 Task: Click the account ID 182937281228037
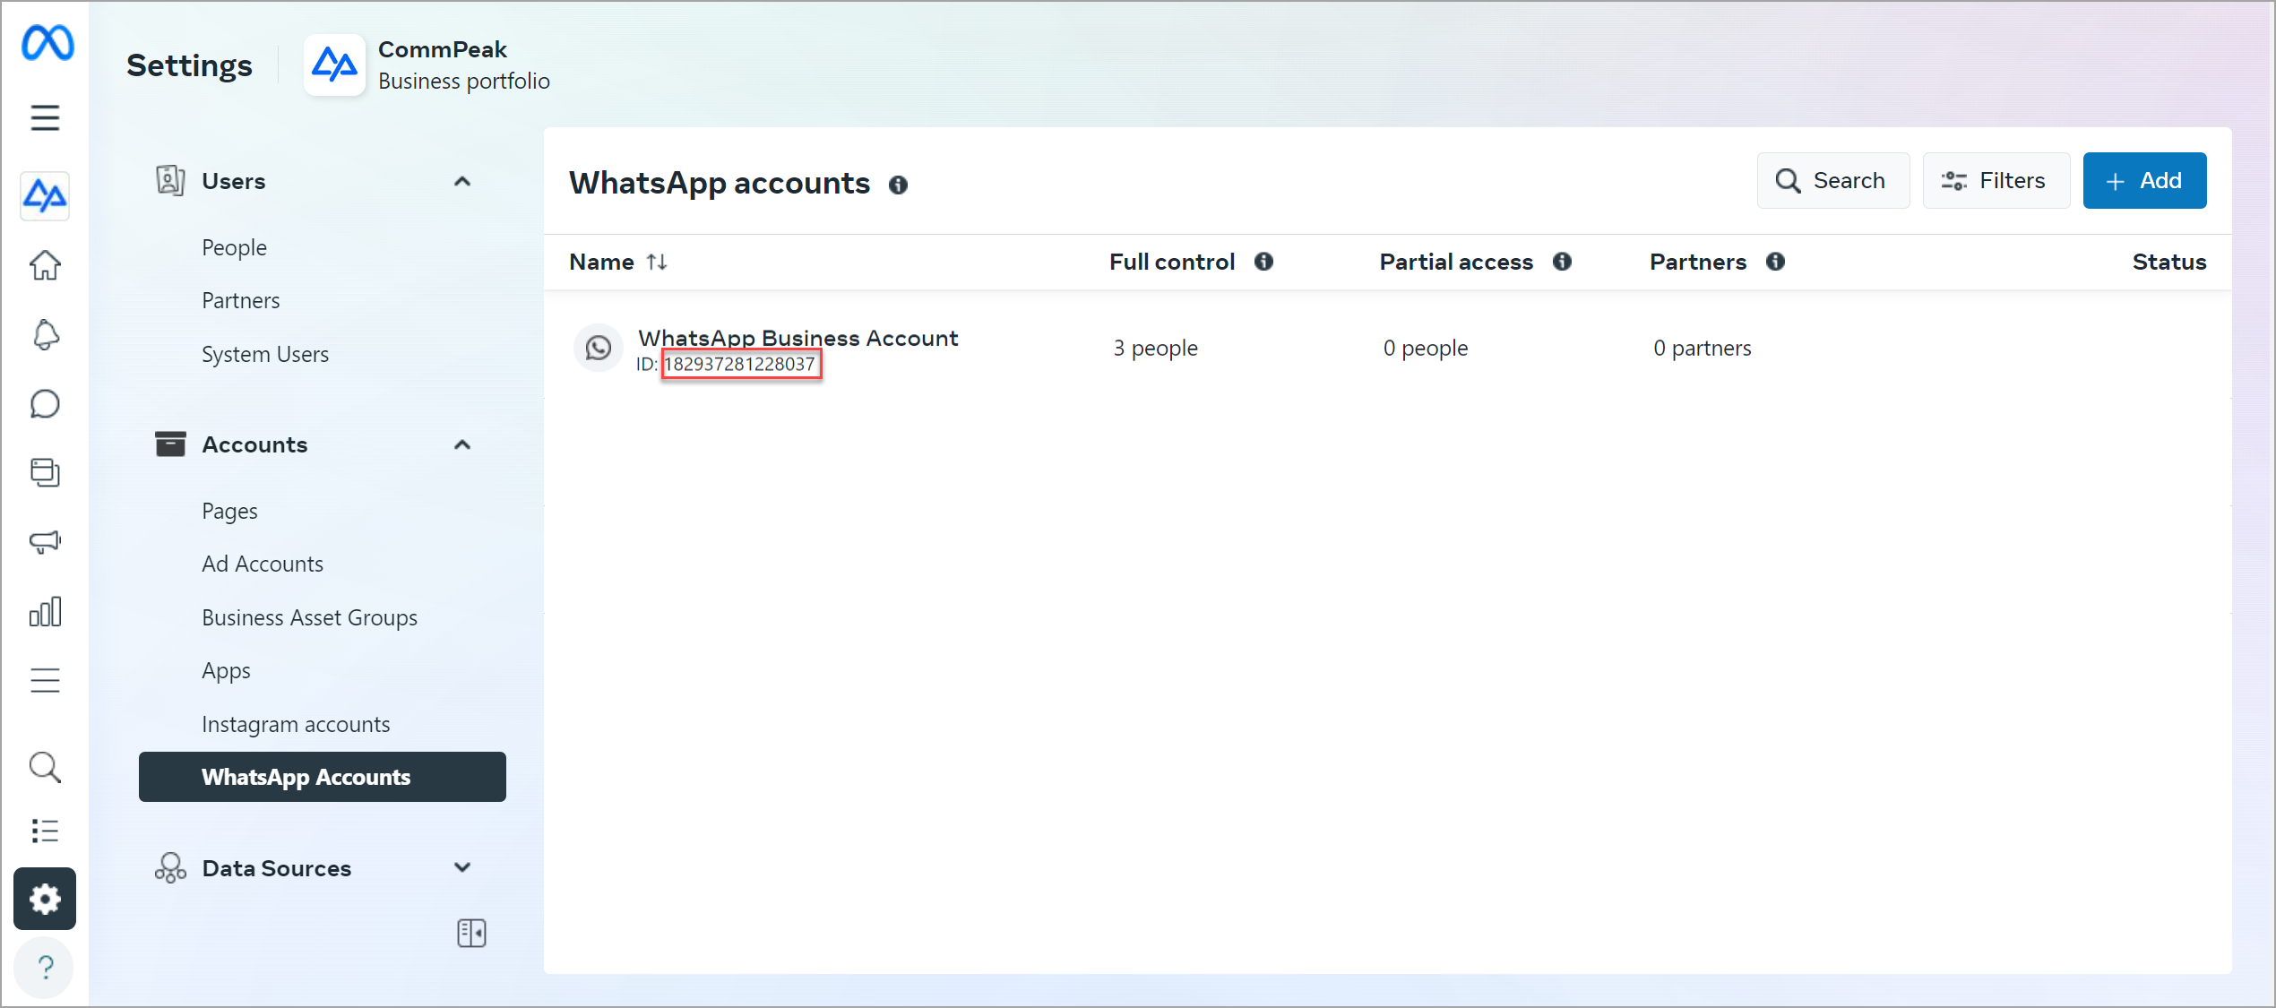[x=740, y=364]
